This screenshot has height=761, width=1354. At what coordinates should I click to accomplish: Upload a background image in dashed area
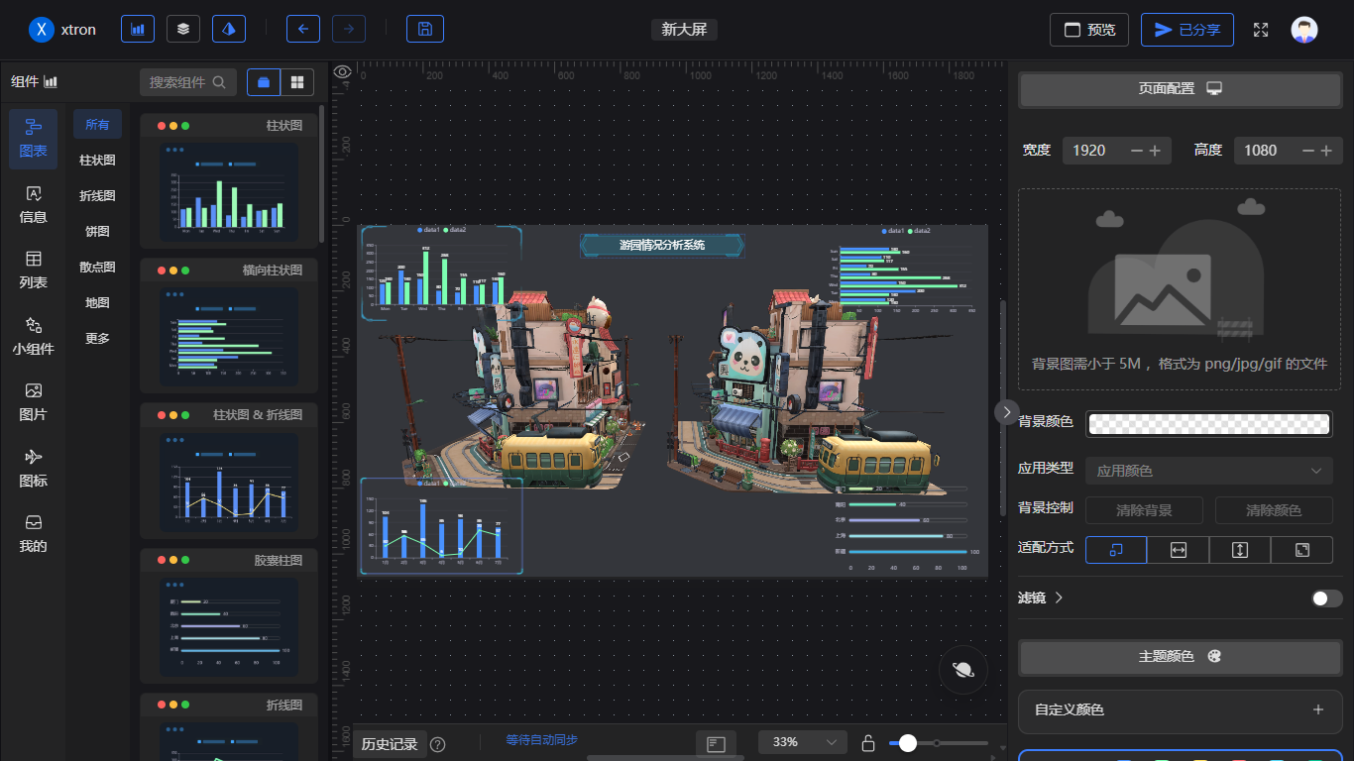point(1180,289)
